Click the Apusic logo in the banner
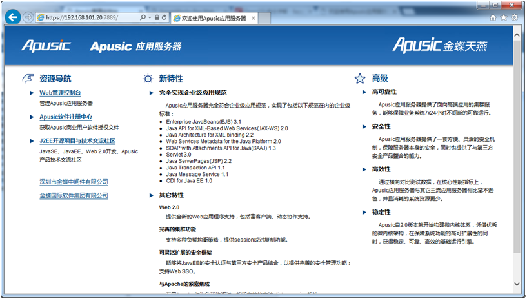Viewport: 527px width, 299px height. [x=46, y=46]
